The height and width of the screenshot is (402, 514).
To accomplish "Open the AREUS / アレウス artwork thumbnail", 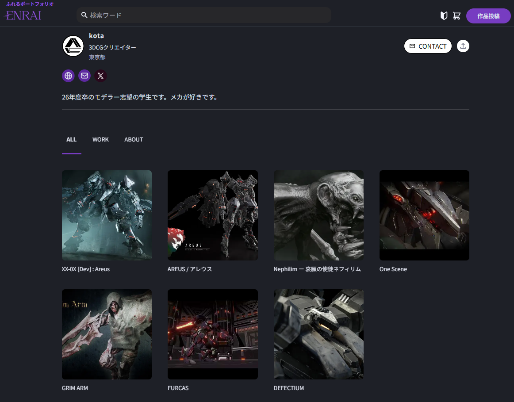I will click(213, 215).
